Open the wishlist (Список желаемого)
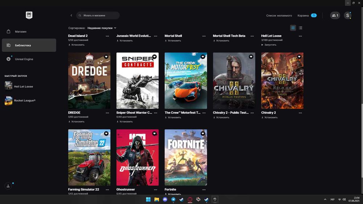The width and height of the screenshot is (363, 204). tap(279, 16)
